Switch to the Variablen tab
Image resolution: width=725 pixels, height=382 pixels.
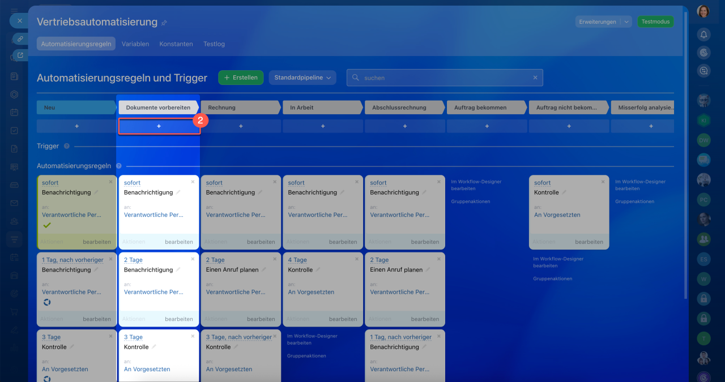pos(135,44)
